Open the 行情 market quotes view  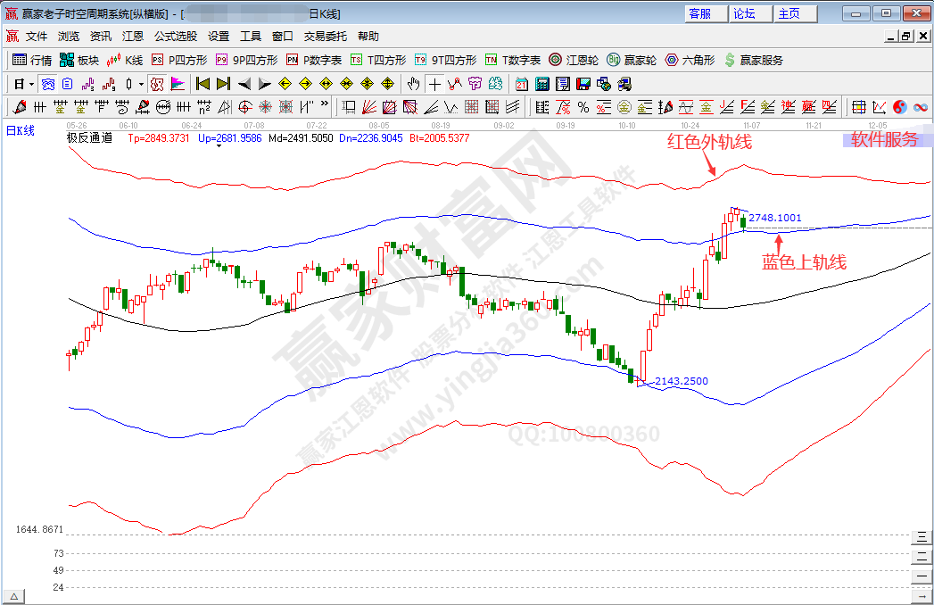point(32,60)
